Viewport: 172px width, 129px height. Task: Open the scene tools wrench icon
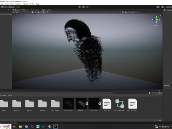tap(123, 12)
